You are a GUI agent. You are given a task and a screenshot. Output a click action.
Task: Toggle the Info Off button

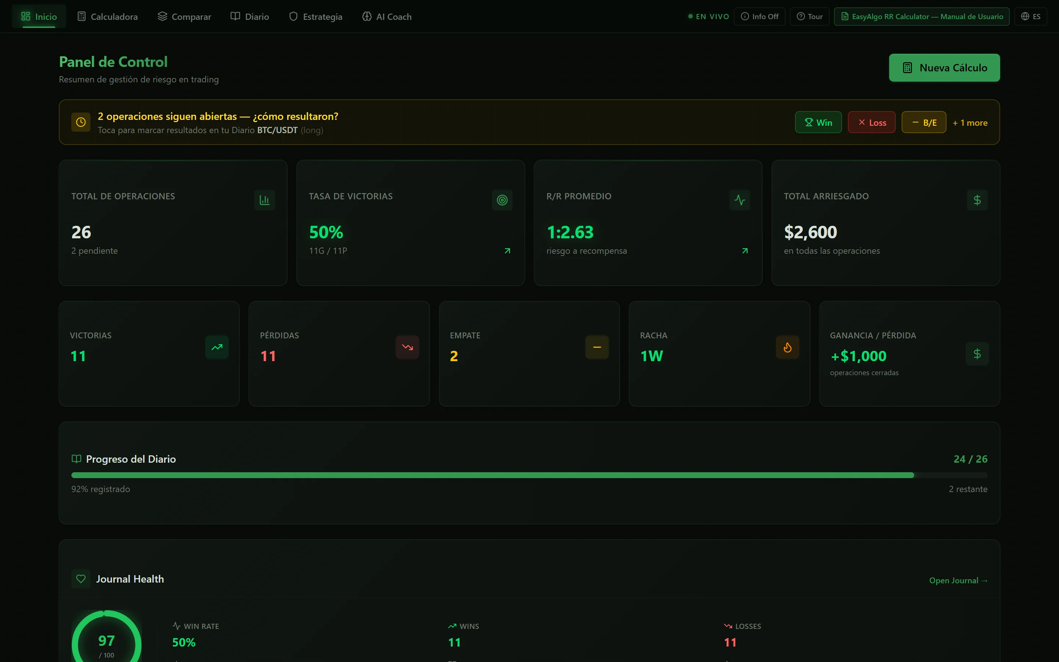(x=760, y=17)
